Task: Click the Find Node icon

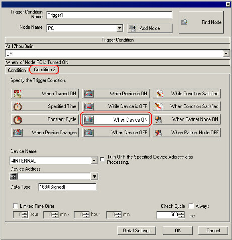Action: [x=184, y=22]
